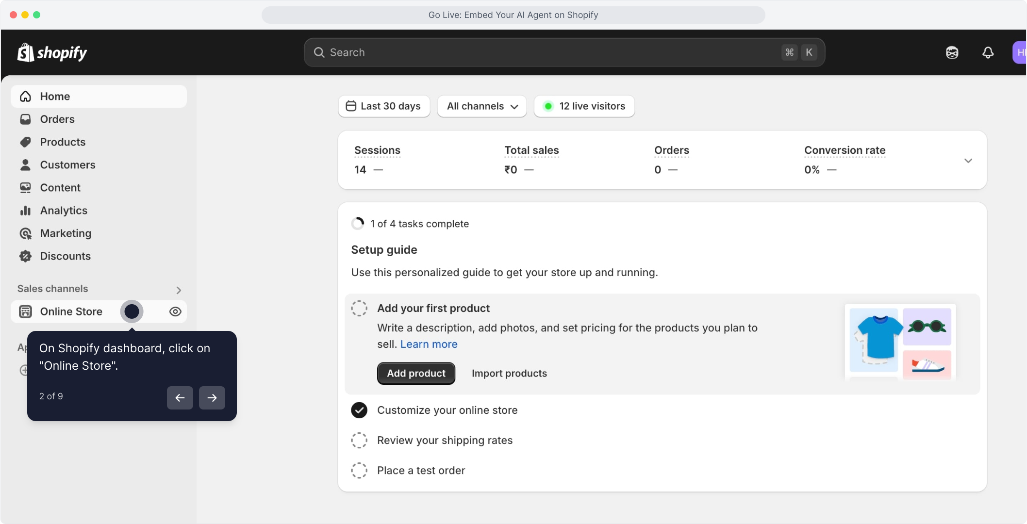The width and height of the screenshot is (1027, 524).
Task: Open the notifications bell
Action: [x=988, y=52]
